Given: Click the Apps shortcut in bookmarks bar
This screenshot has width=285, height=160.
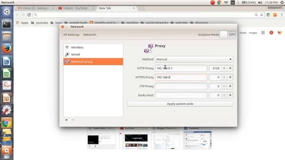Looking at the screenshot, I should point(22,23).
